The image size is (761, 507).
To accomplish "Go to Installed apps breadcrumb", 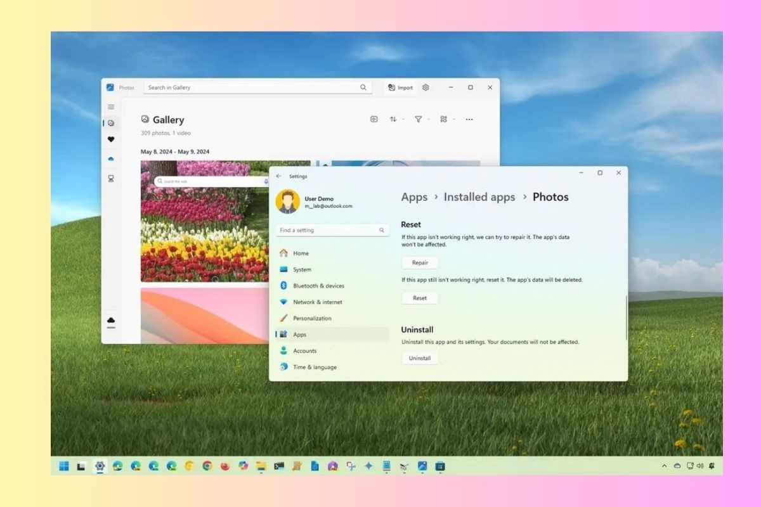I will pos(479,197).
